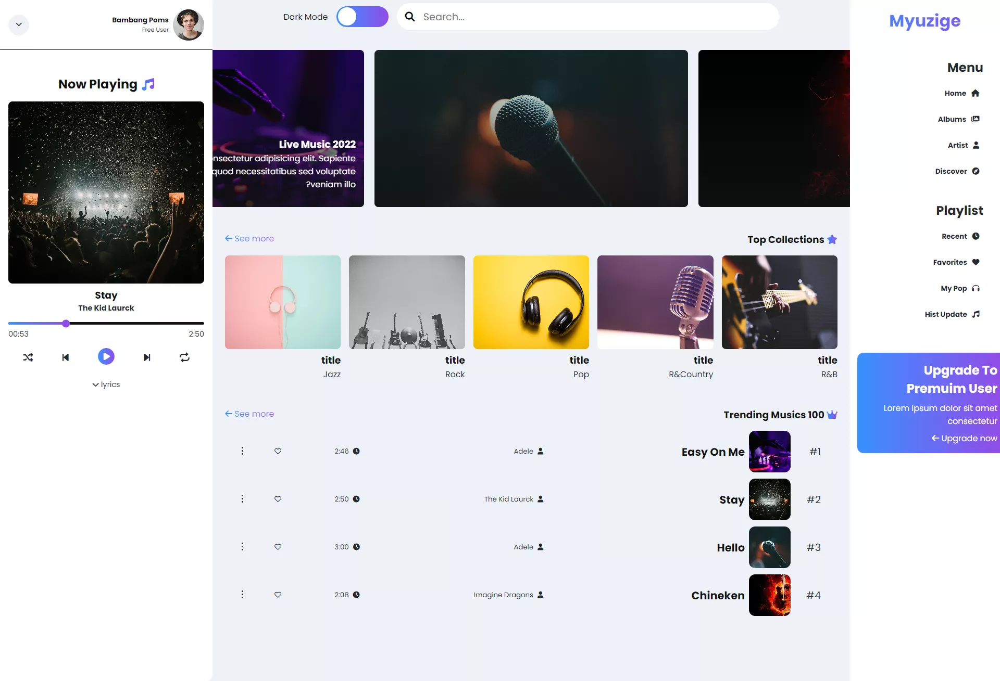The width and height of the screenshot is (1000, 681).
Task: Like the song Easy On Me
Action: [278, 451]
